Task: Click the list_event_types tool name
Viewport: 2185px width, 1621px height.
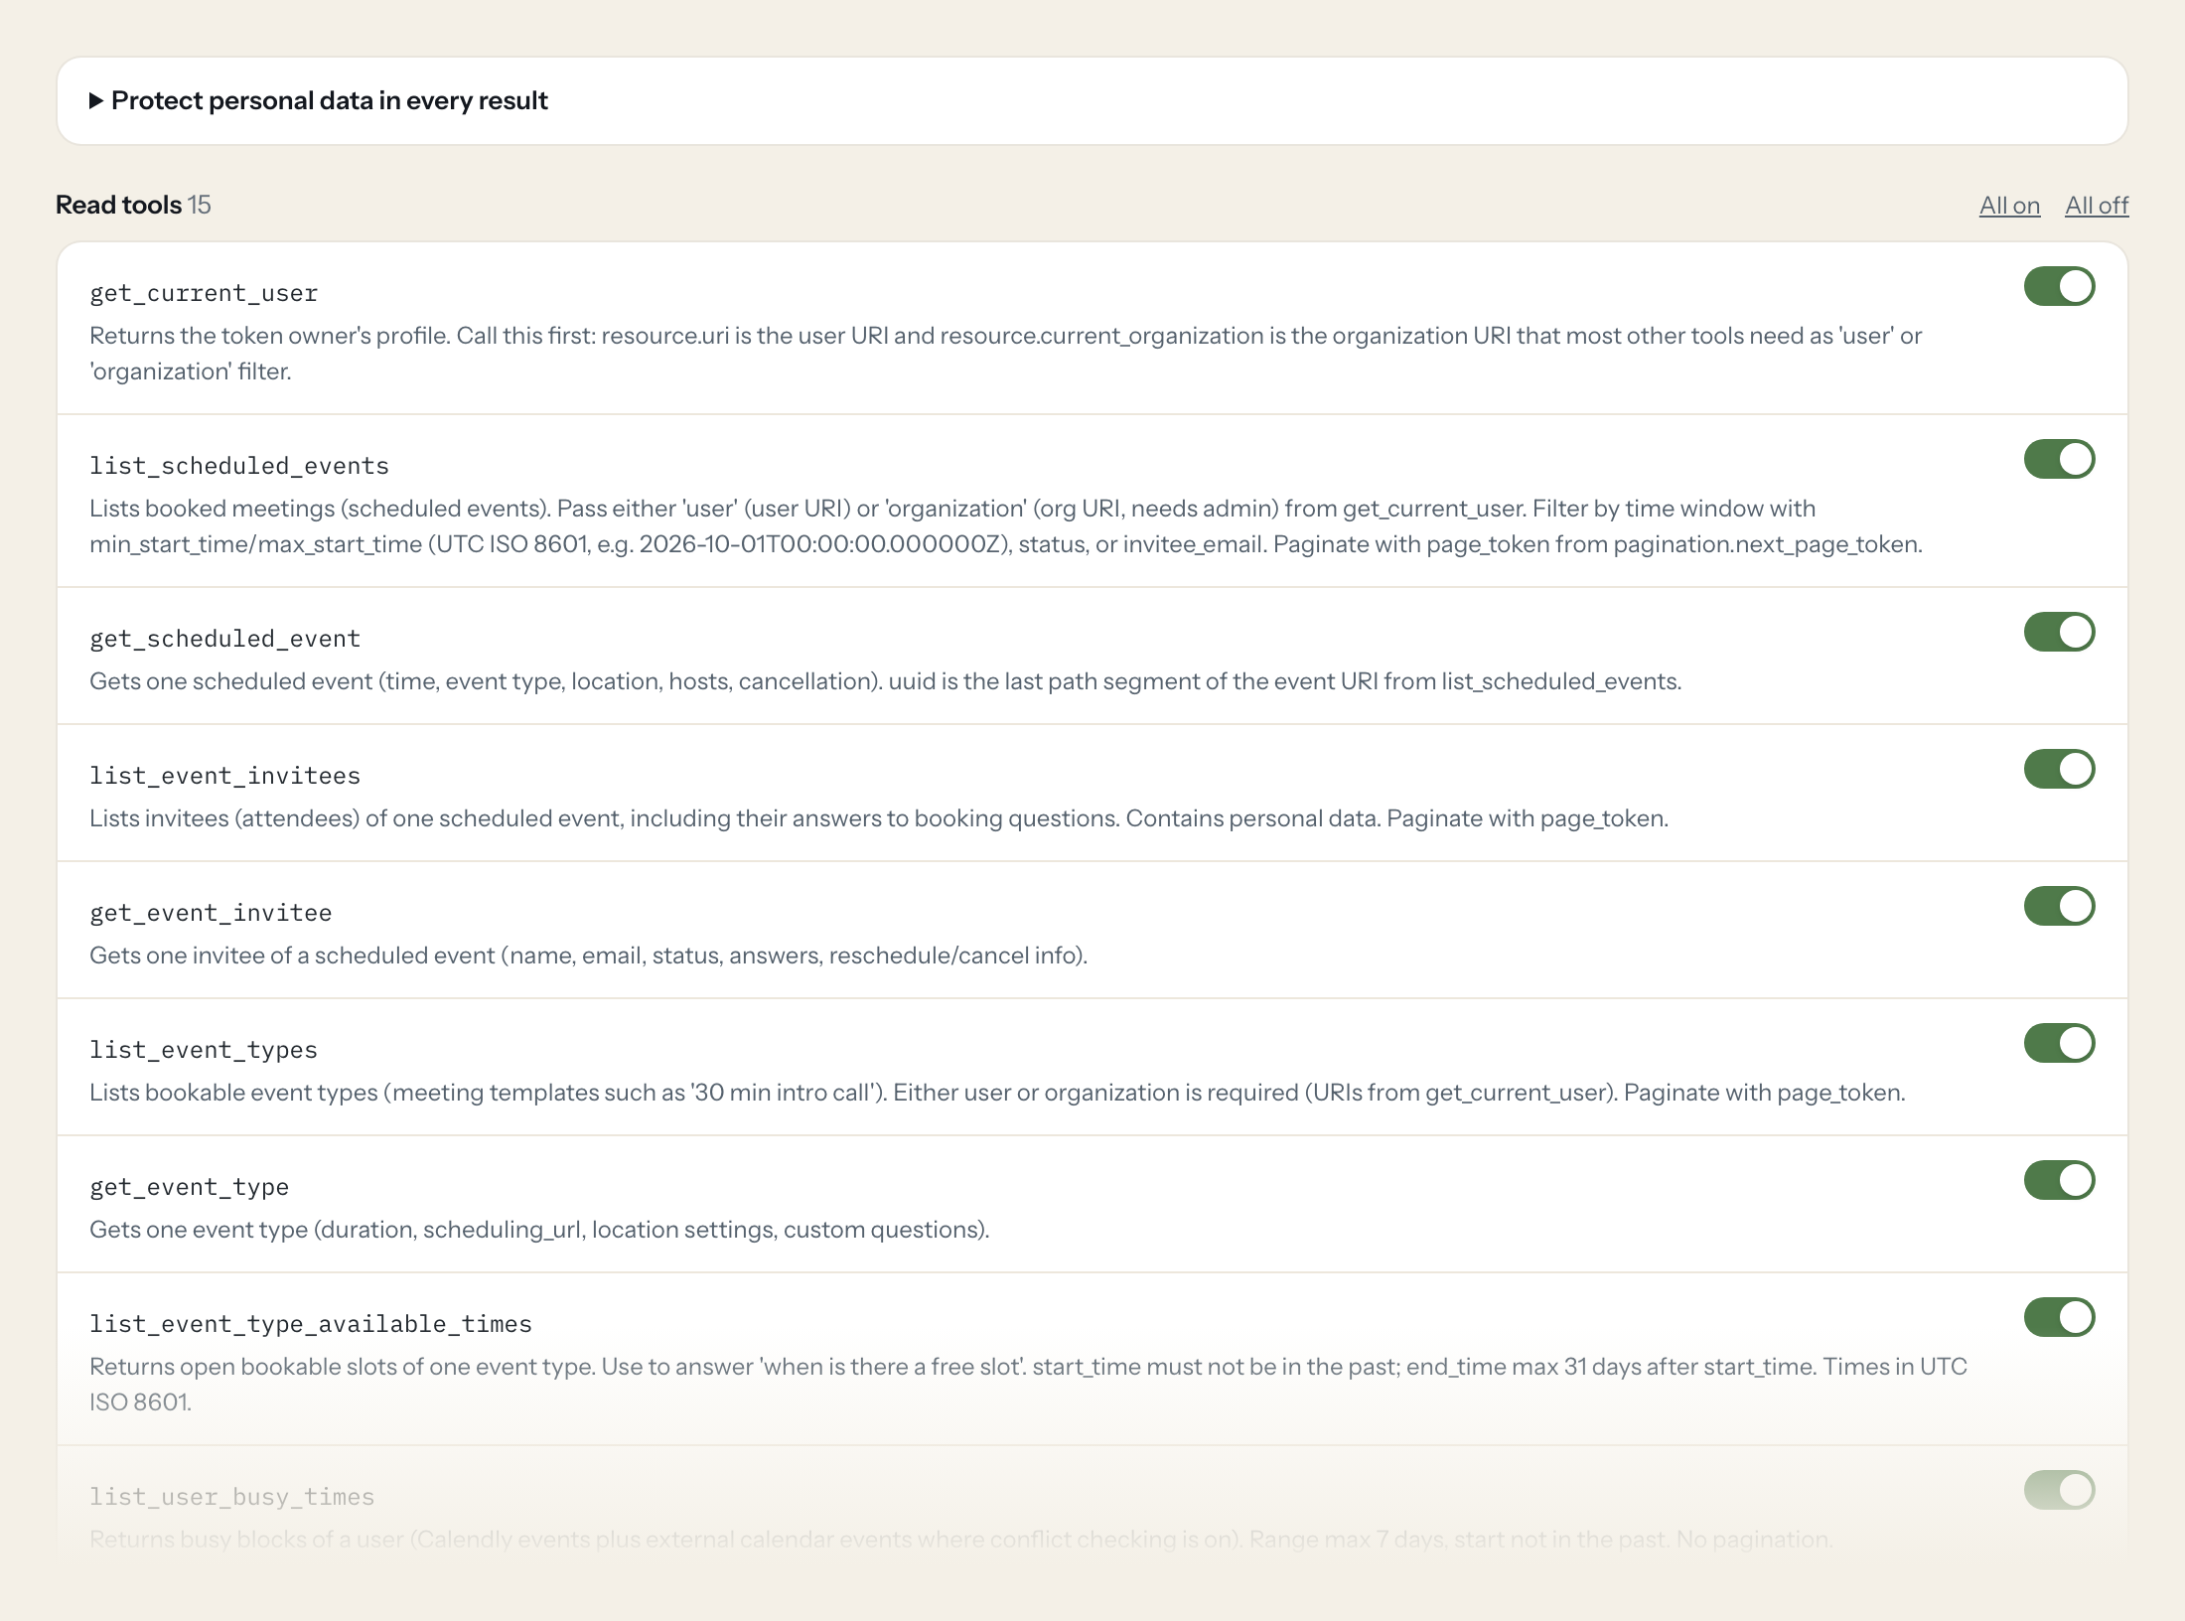Action: [x=204, y=1050]
